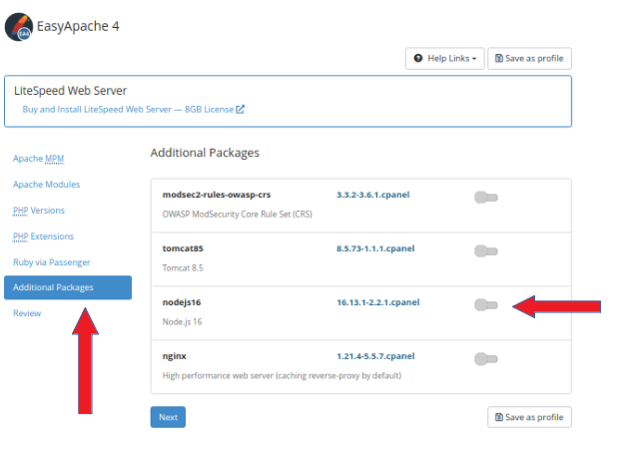Select Ruby via Passenger section
The width and height of the screenshot is (633, 465).
pyautogui.click(x=52, y=262)
